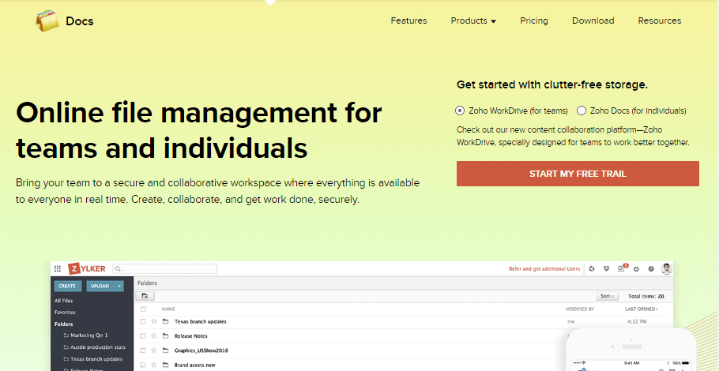The width and height of the screenshot is (719, 371).
Task: Click START MY FREE TRAIL button
Action: coord(578,174)
